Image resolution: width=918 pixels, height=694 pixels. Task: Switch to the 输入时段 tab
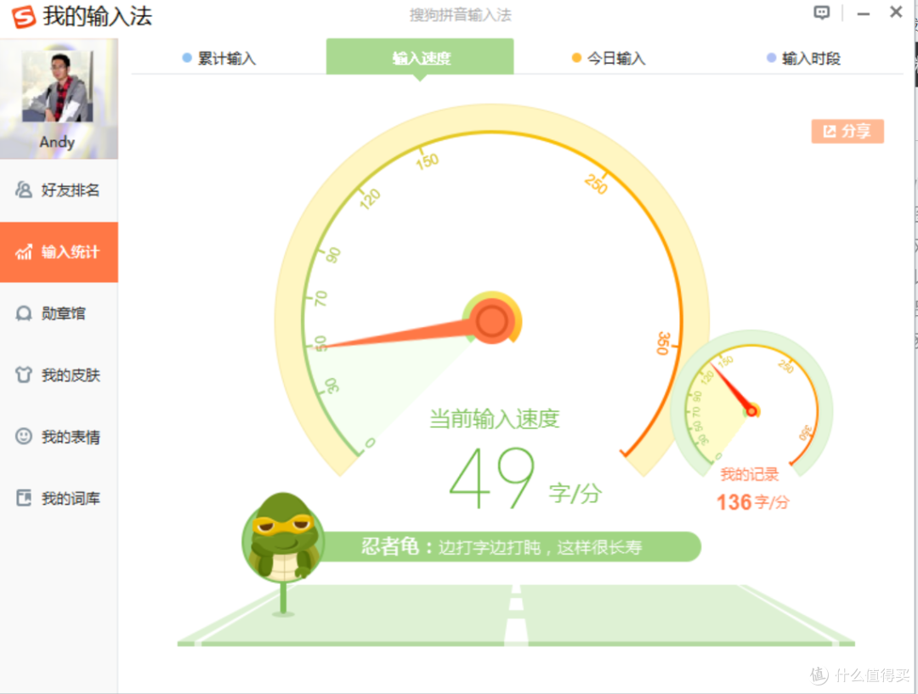pyautogui.click(x=804, y=58)
